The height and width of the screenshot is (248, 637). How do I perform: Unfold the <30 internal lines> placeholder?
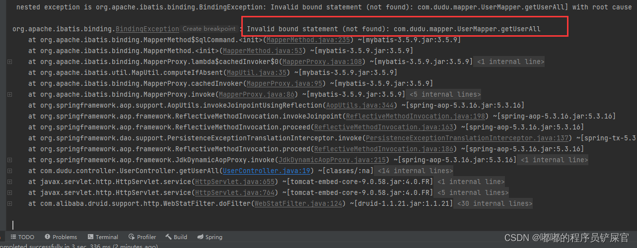tap(494, 203)
